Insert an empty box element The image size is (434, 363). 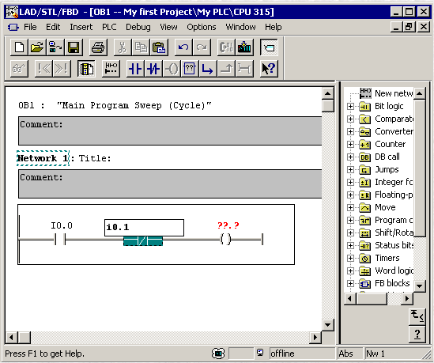coord(190,69)
